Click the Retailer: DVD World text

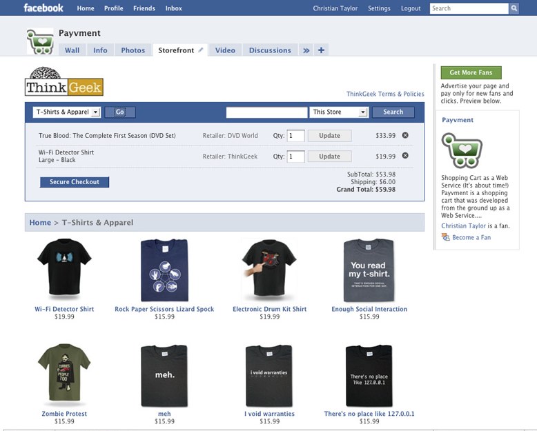(x=230, y=135)
